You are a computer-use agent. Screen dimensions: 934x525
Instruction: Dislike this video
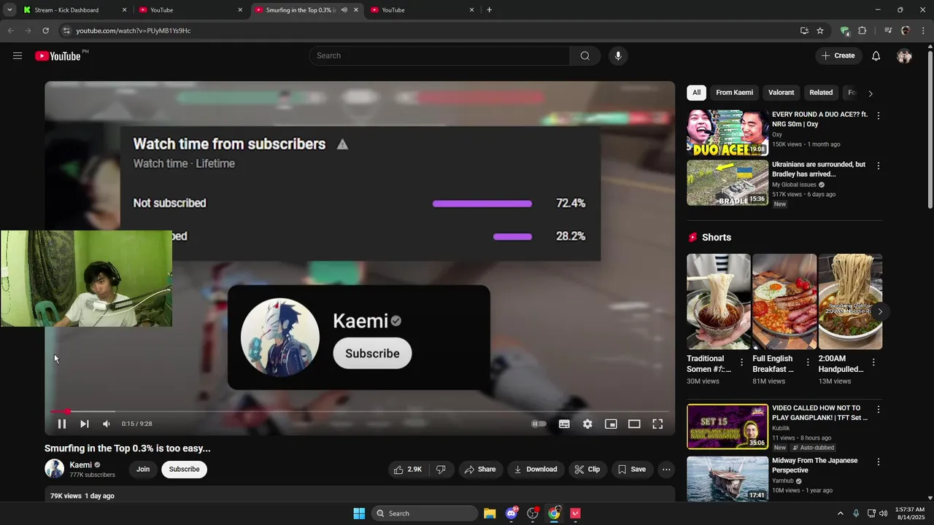441,470
